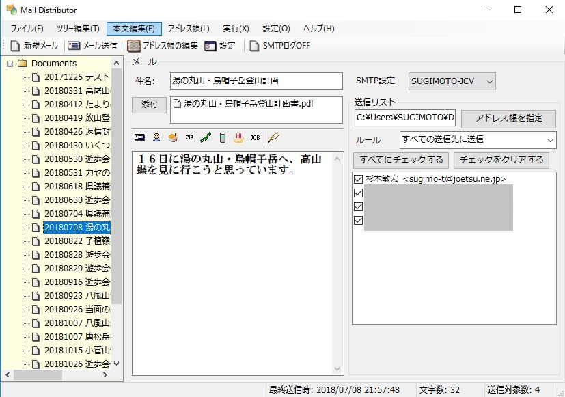
Task: Select tree item 20180430 いくつ
Action: tap(77, 146)
